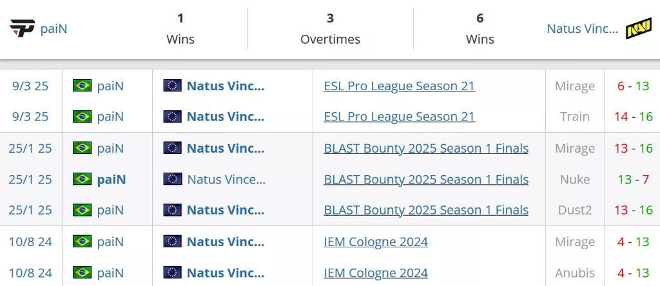Click the Natus Vincere logo in the header
The image size is (660, 286).
point(639,28)
